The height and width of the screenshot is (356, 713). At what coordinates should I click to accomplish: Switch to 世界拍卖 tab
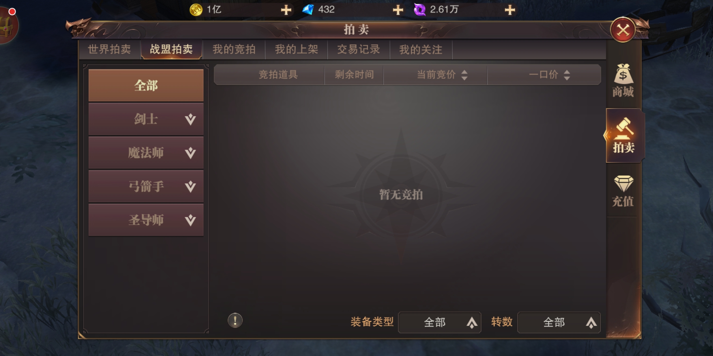point(109,49)
